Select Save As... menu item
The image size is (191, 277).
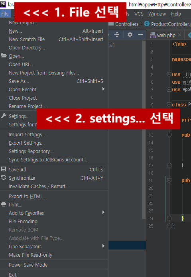pos(54,81)
